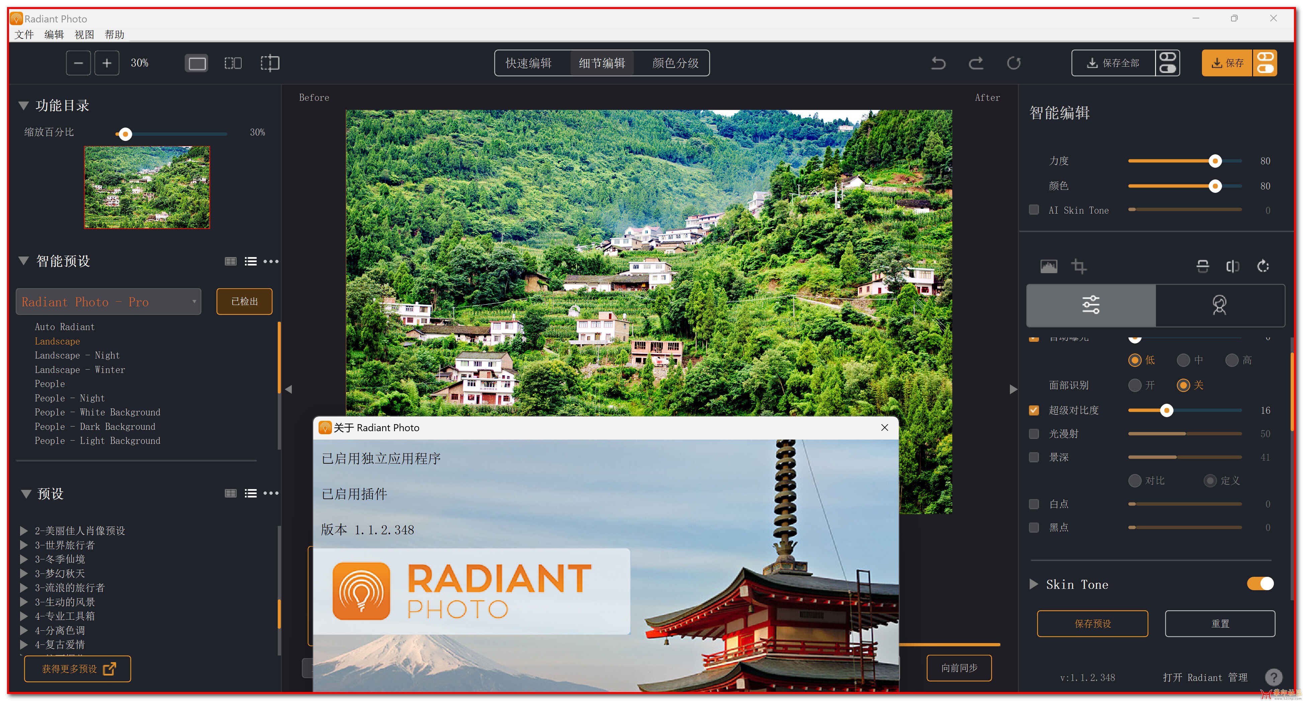Expand the 3-冬季仙境 preset folder
Image resolution: width=1303 pixels, height=701 pixels.
coord(23,559)
